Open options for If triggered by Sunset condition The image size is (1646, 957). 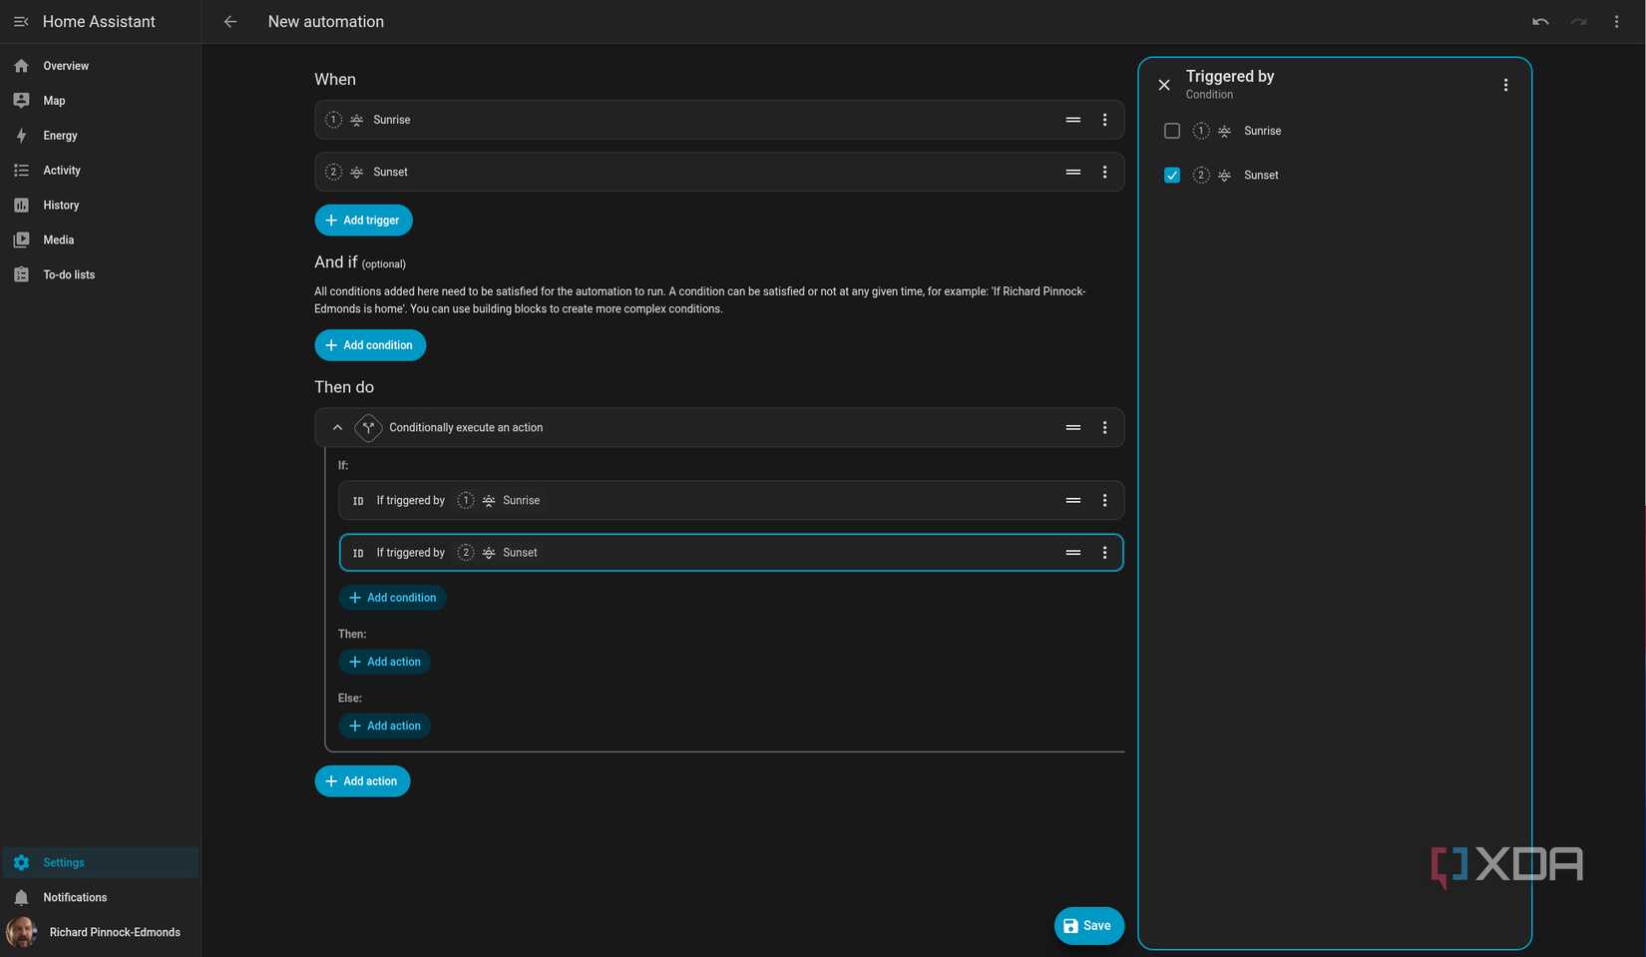click(x=1104, y=553)
